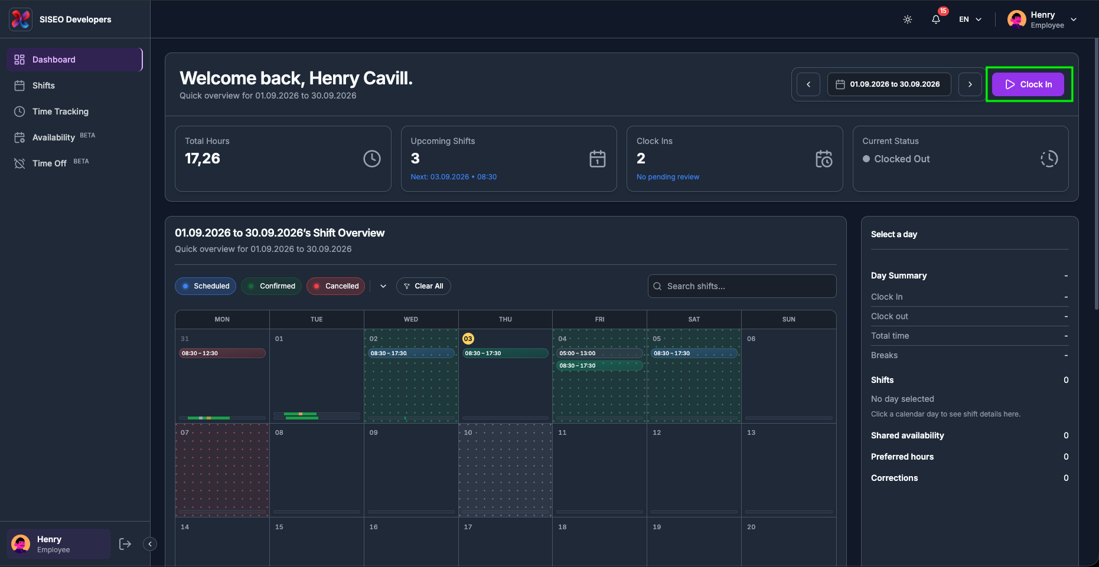This screenshot has width=1099, height=567.
Task: Log out using the sidebar logout icon
Action: coord(125,544)
